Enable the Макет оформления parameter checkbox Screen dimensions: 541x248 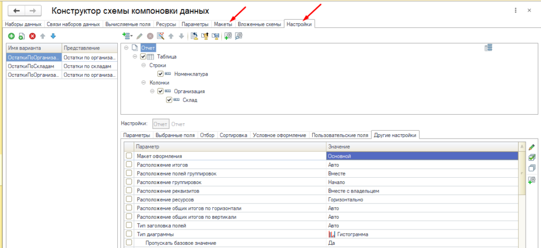tap(129, 156)
